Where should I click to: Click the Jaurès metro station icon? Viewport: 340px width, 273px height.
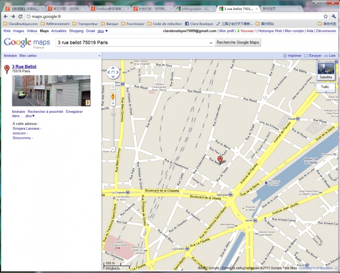coord(255,221)
